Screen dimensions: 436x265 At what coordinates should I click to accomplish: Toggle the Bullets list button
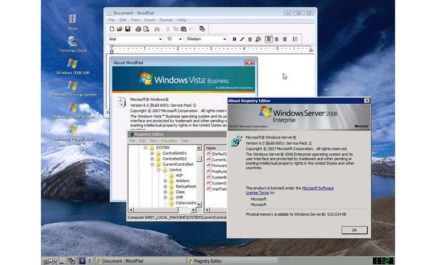[295, 39]
